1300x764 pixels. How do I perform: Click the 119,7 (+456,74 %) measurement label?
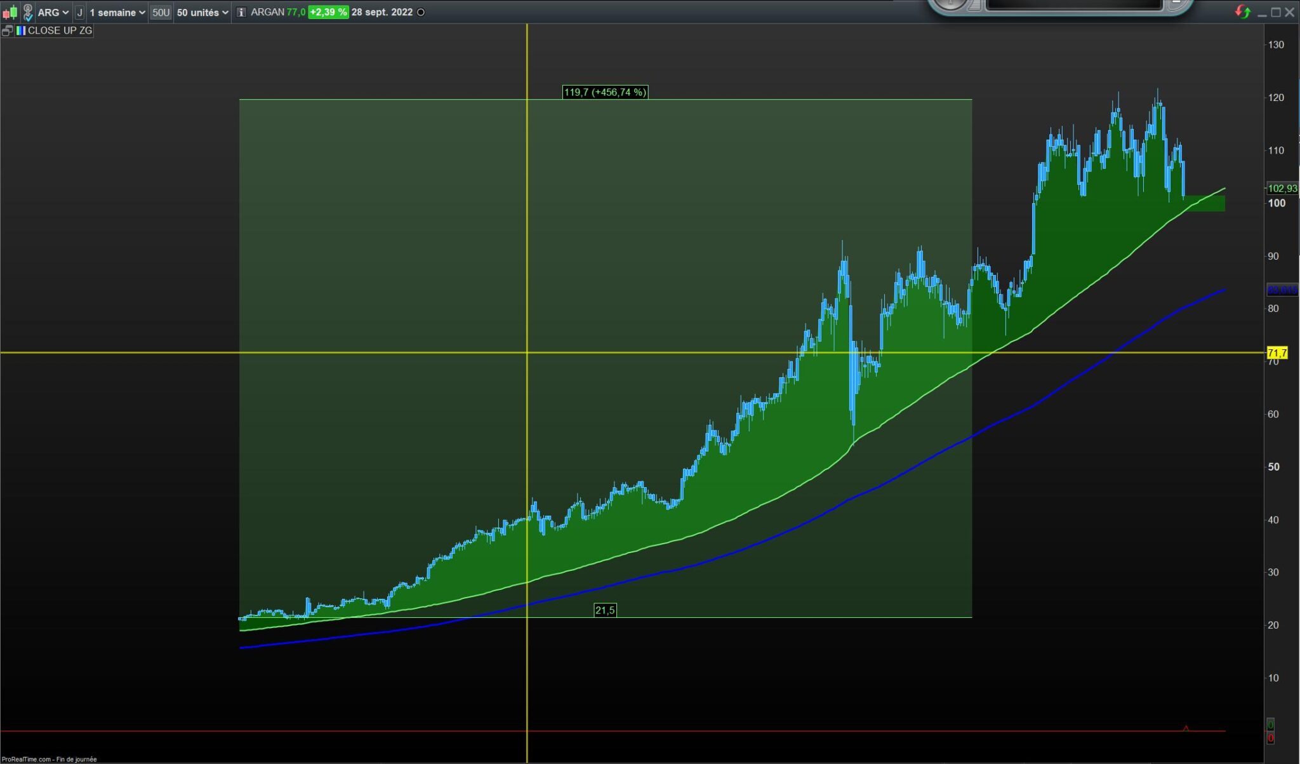click(605, 92)
